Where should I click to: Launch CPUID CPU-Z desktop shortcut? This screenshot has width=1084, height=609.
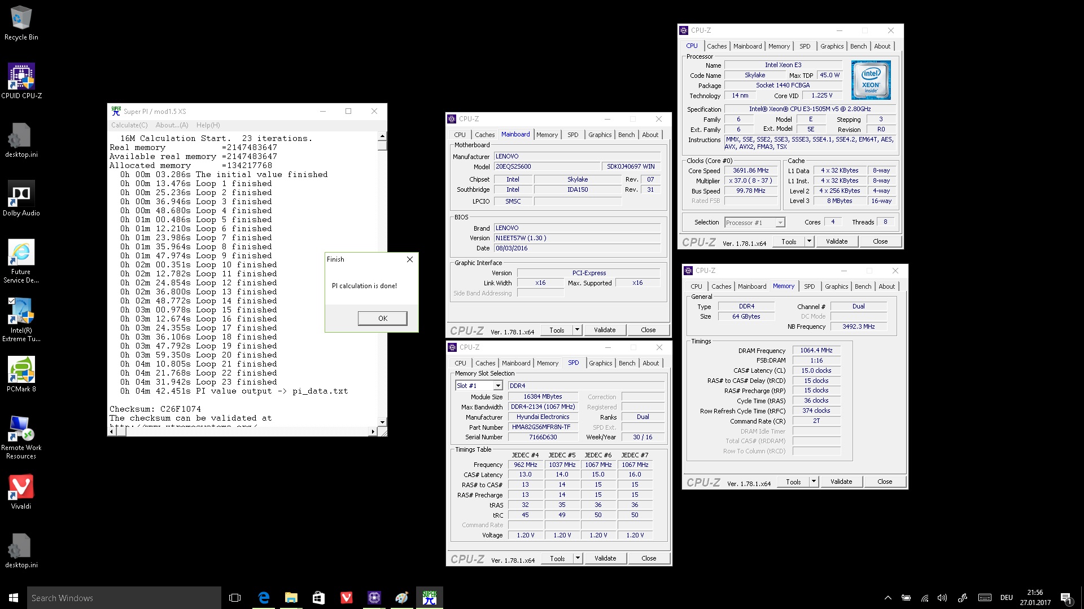tap(21, 82)
